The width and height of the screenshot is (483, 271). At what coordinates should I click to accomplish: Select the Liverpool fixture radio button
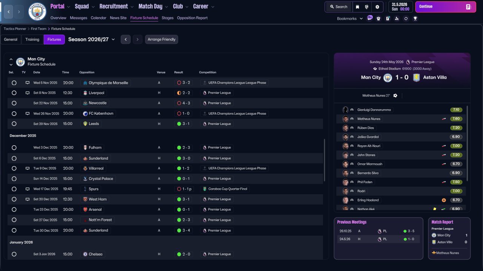tap(14, 93)
